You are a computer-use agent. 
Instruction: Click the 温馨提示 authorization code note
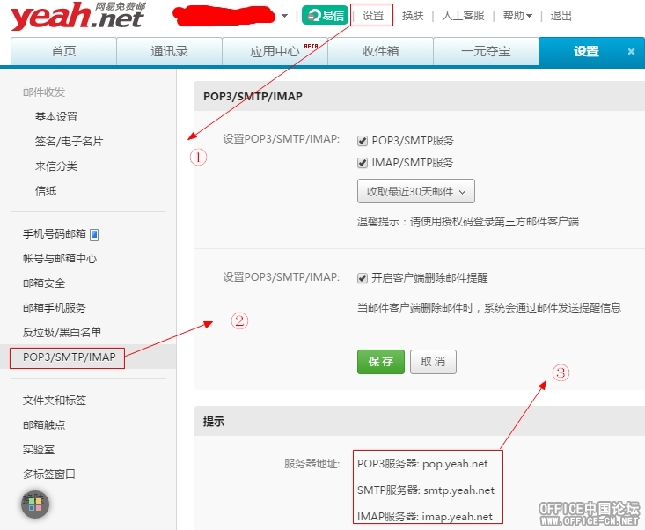(468, 222)
